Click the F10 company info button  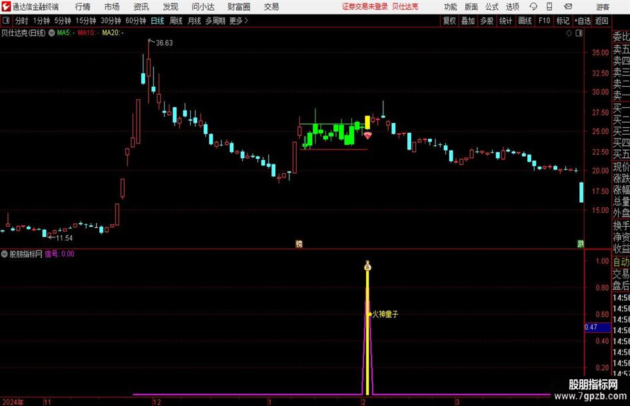[x=544, y=21]
